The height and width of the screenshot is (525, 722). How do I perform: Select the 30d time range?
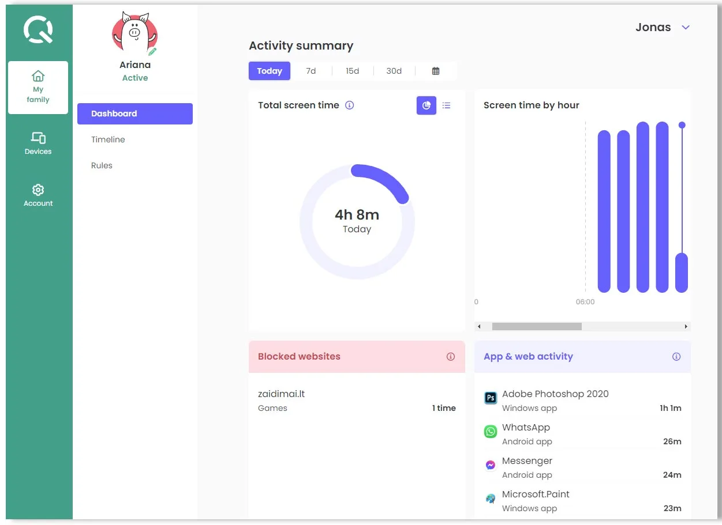[x=394, y=71]
